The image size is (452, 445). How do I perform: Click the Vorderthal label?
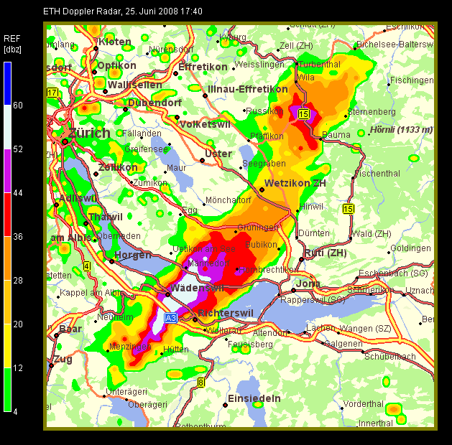[x=363, y=404]
